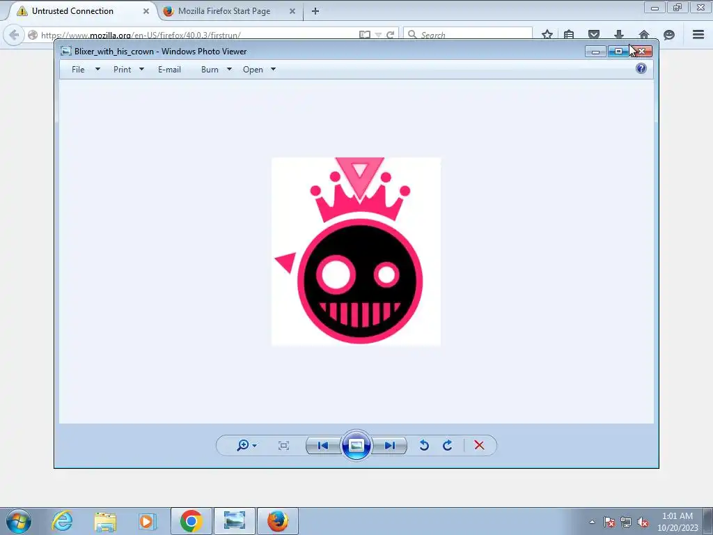This screenshot has height=535, width=713.
Task: Open network status tray icon
Action: click(x=626, y=522)
